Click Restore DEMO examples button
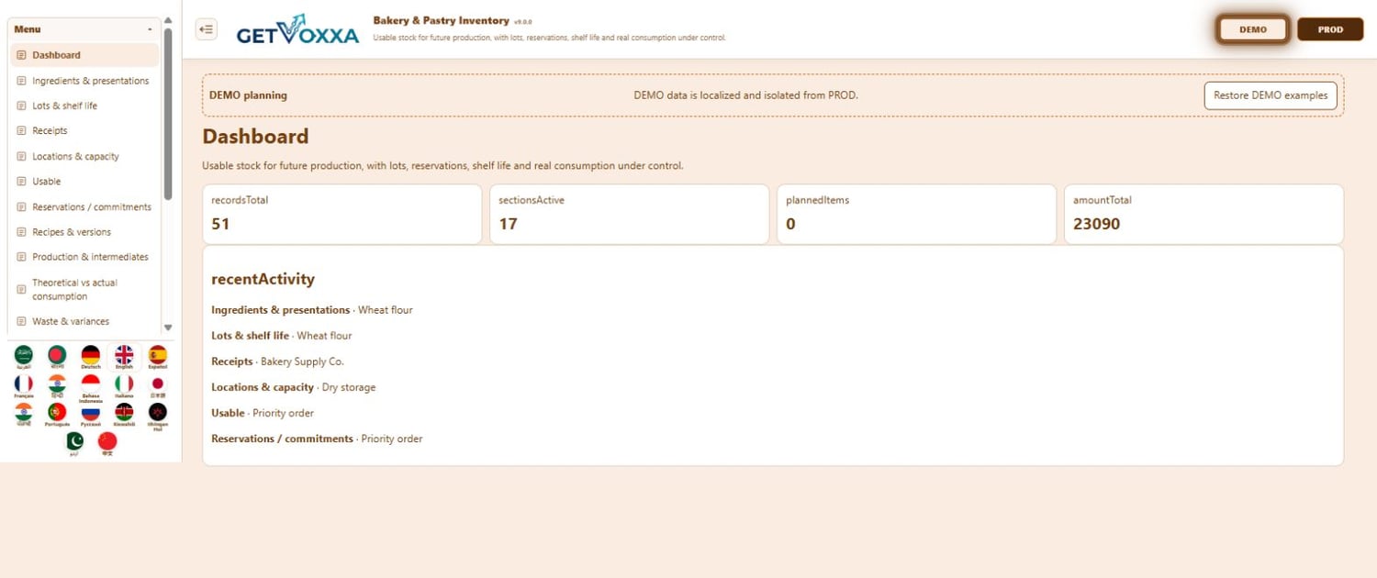 (1271, 95)
